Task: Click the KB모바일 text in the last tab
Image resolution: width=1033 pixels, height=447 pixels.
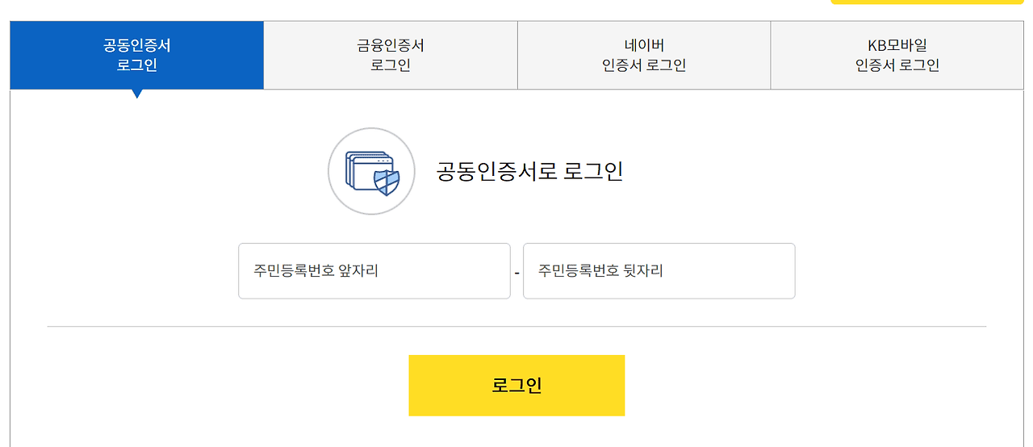Action: [x=897, y=45]
